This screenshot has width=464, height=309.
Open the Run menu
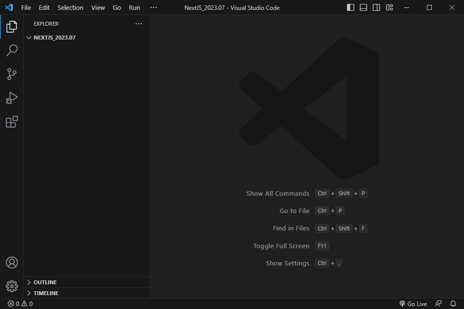tap(134, 8)
